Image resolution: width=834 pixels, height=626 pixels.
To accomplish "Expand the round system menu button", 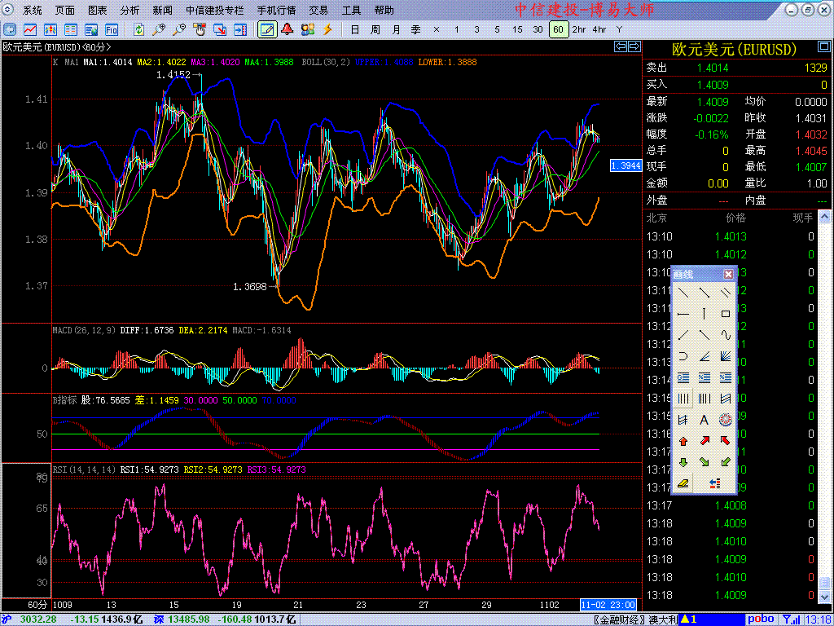I will click(x=9, y=11).
